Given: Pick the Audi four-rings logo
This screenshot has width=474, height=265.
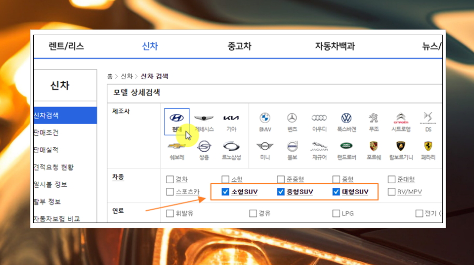Looking at the screenshot, I should (319, 117).
